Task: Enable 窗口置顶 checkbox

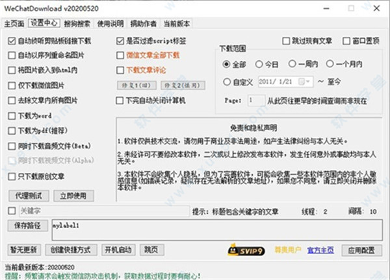Action: (346, 41)
